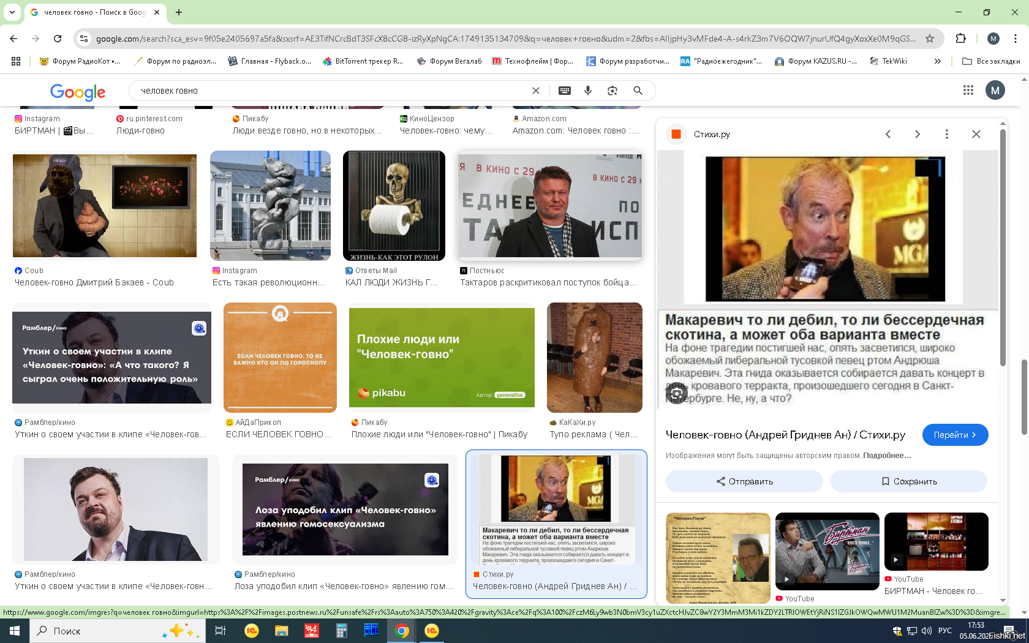
Task: Submit search with the magnifier icon
Action: click(x=638, y=91)
